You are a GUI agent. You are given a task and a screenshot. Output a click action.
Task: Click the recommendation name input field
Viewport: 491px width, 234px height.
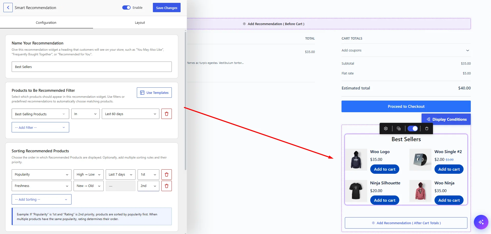coord(92,67)
